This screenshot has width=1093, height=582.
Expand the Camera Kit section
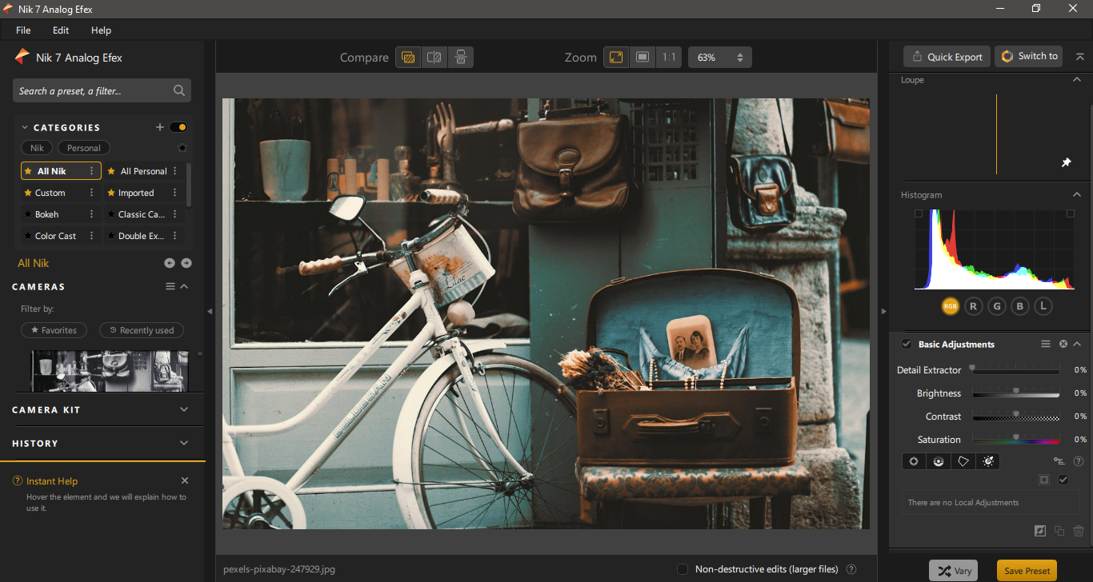(184, 409)
